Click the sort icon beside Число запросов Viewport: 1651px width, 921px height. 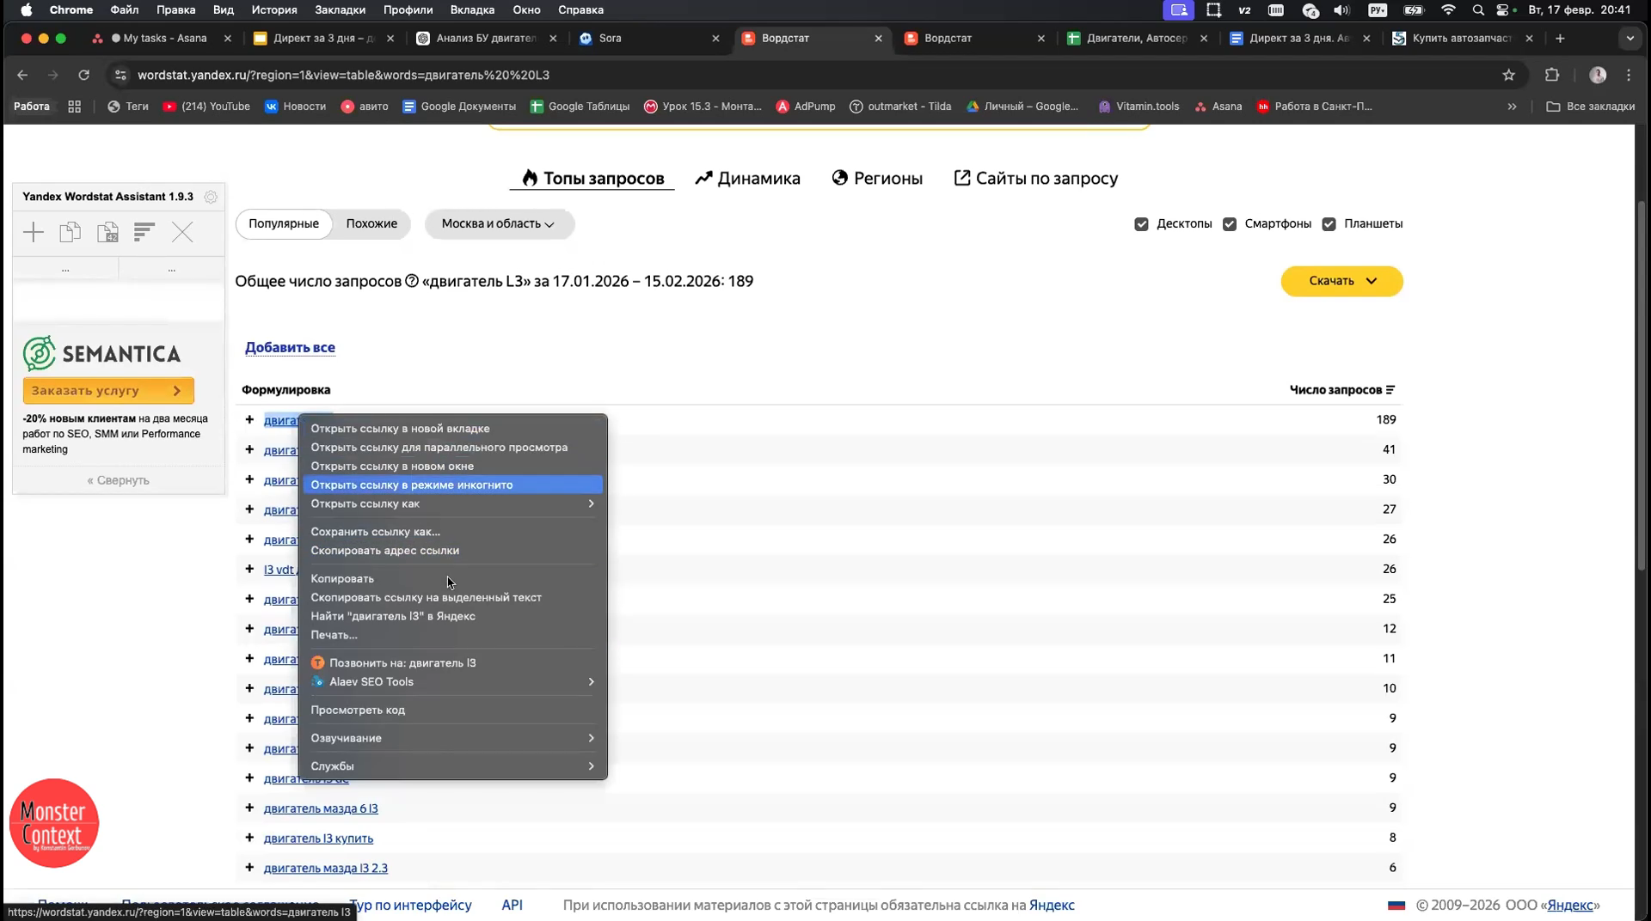tap(1390, 390)
